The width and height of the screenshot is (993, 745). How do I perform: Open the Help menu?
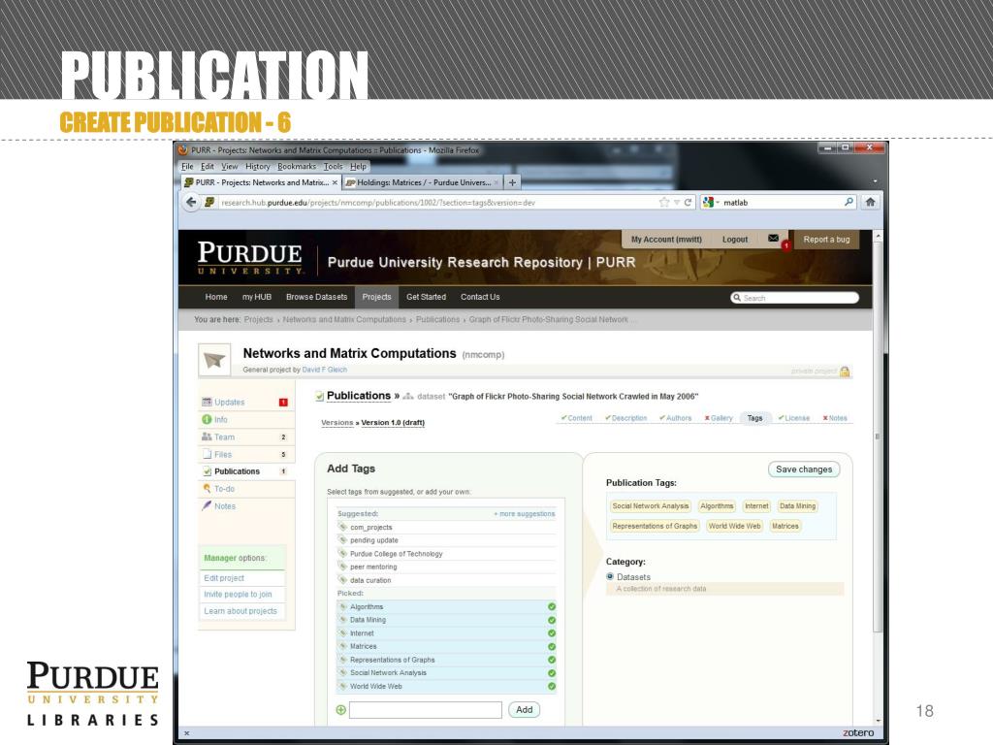pos(358,167)
